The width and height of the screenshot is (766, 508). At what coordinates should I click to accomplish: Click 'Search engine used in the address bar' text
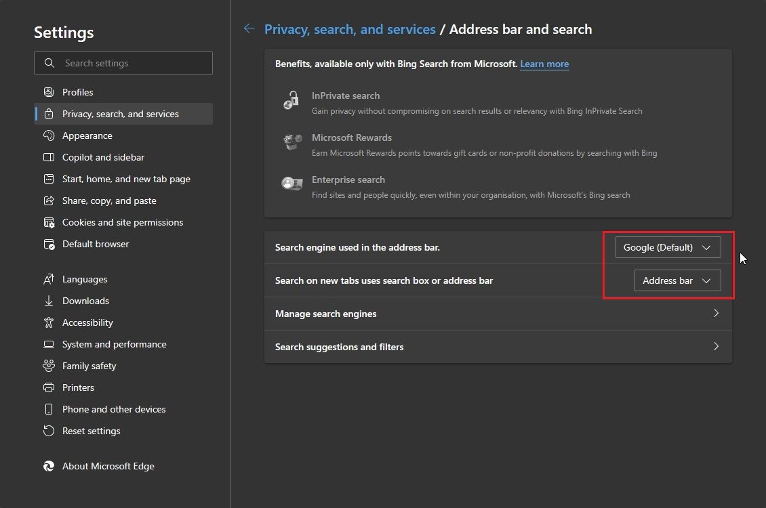[357, 247]
